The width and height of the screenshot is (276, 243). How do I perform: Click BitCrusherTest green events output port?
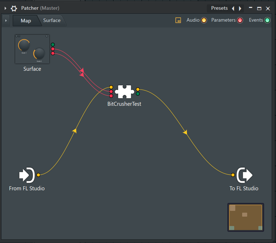pyautogui.click(x=138, y=94)
